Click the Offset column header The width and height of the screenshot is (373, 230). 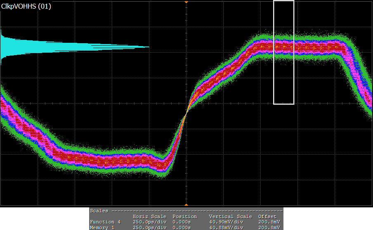click(267, 216)
